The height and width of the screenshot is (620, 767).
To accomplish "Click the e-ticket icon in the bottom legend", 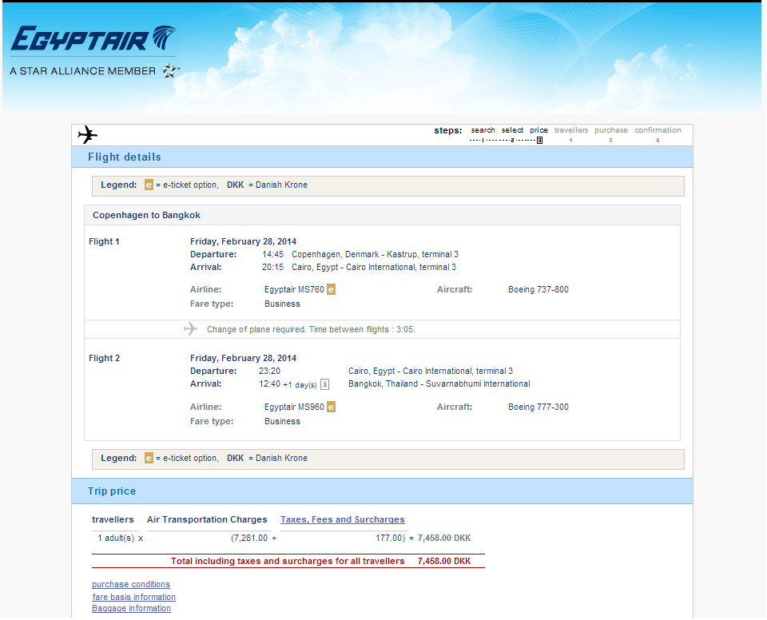I will pyautogui.click(x=149, y=459).
